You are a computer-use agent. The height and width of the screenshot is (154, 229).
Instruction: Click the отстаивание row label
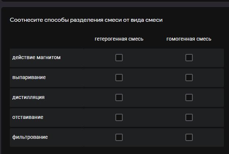coord(28,117)
